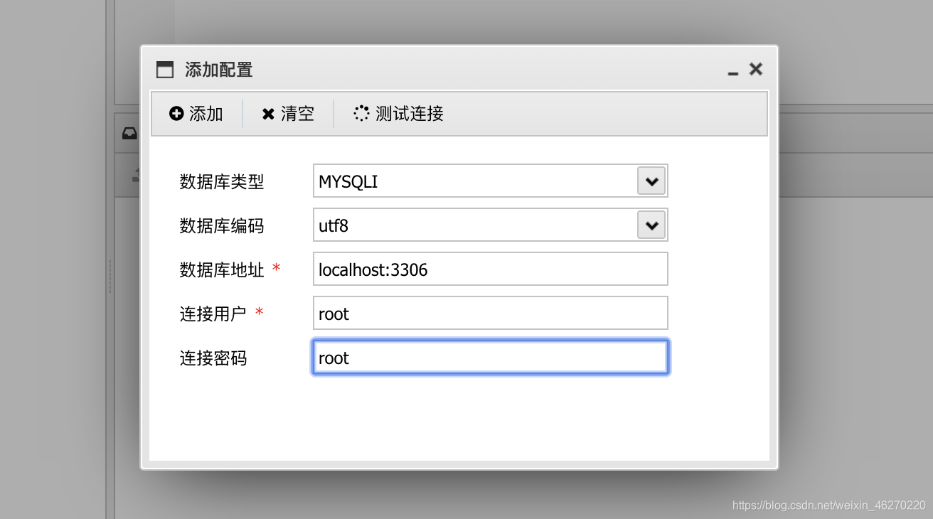Click the 清空 (clear) toolbar button
The width and height of the screenshot is (933, 519).
pyautogui.click(x=288, y=114)
